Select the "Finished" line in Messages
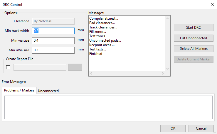This screenshot has height=134, width=217. (x=96, y=54)
